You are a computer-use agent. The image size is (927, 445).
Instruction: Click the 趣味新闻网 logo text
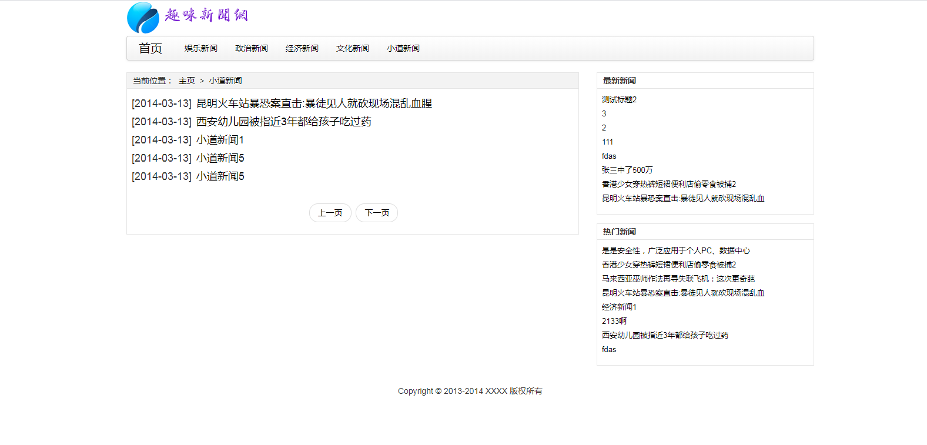[x=206, y=15]
